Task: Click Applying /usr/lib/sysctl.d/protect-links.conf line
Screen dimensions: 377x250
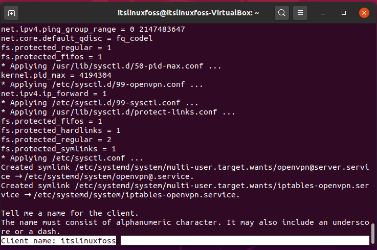Action: coord(118,112)
